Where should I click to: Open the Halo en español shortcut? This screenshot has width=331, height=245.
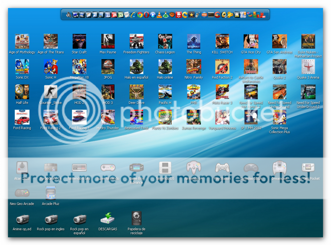[x=136, y=67]
